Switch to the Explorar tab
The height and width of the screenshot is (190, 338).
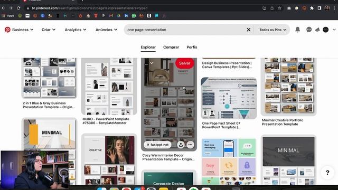pyautogui.click(x=148, y=47)
